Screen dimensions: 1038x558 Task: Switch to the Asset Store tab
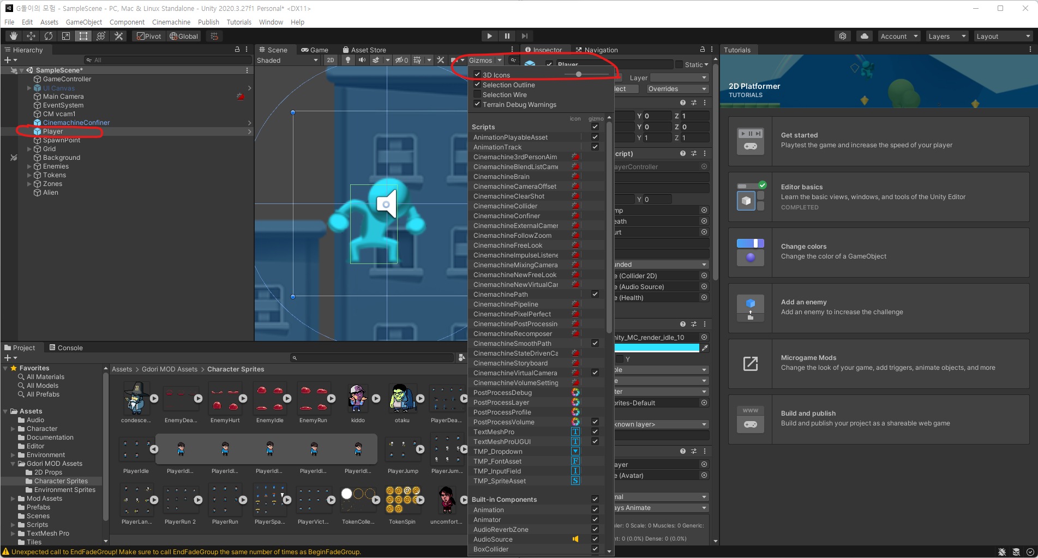click(364, 50)
